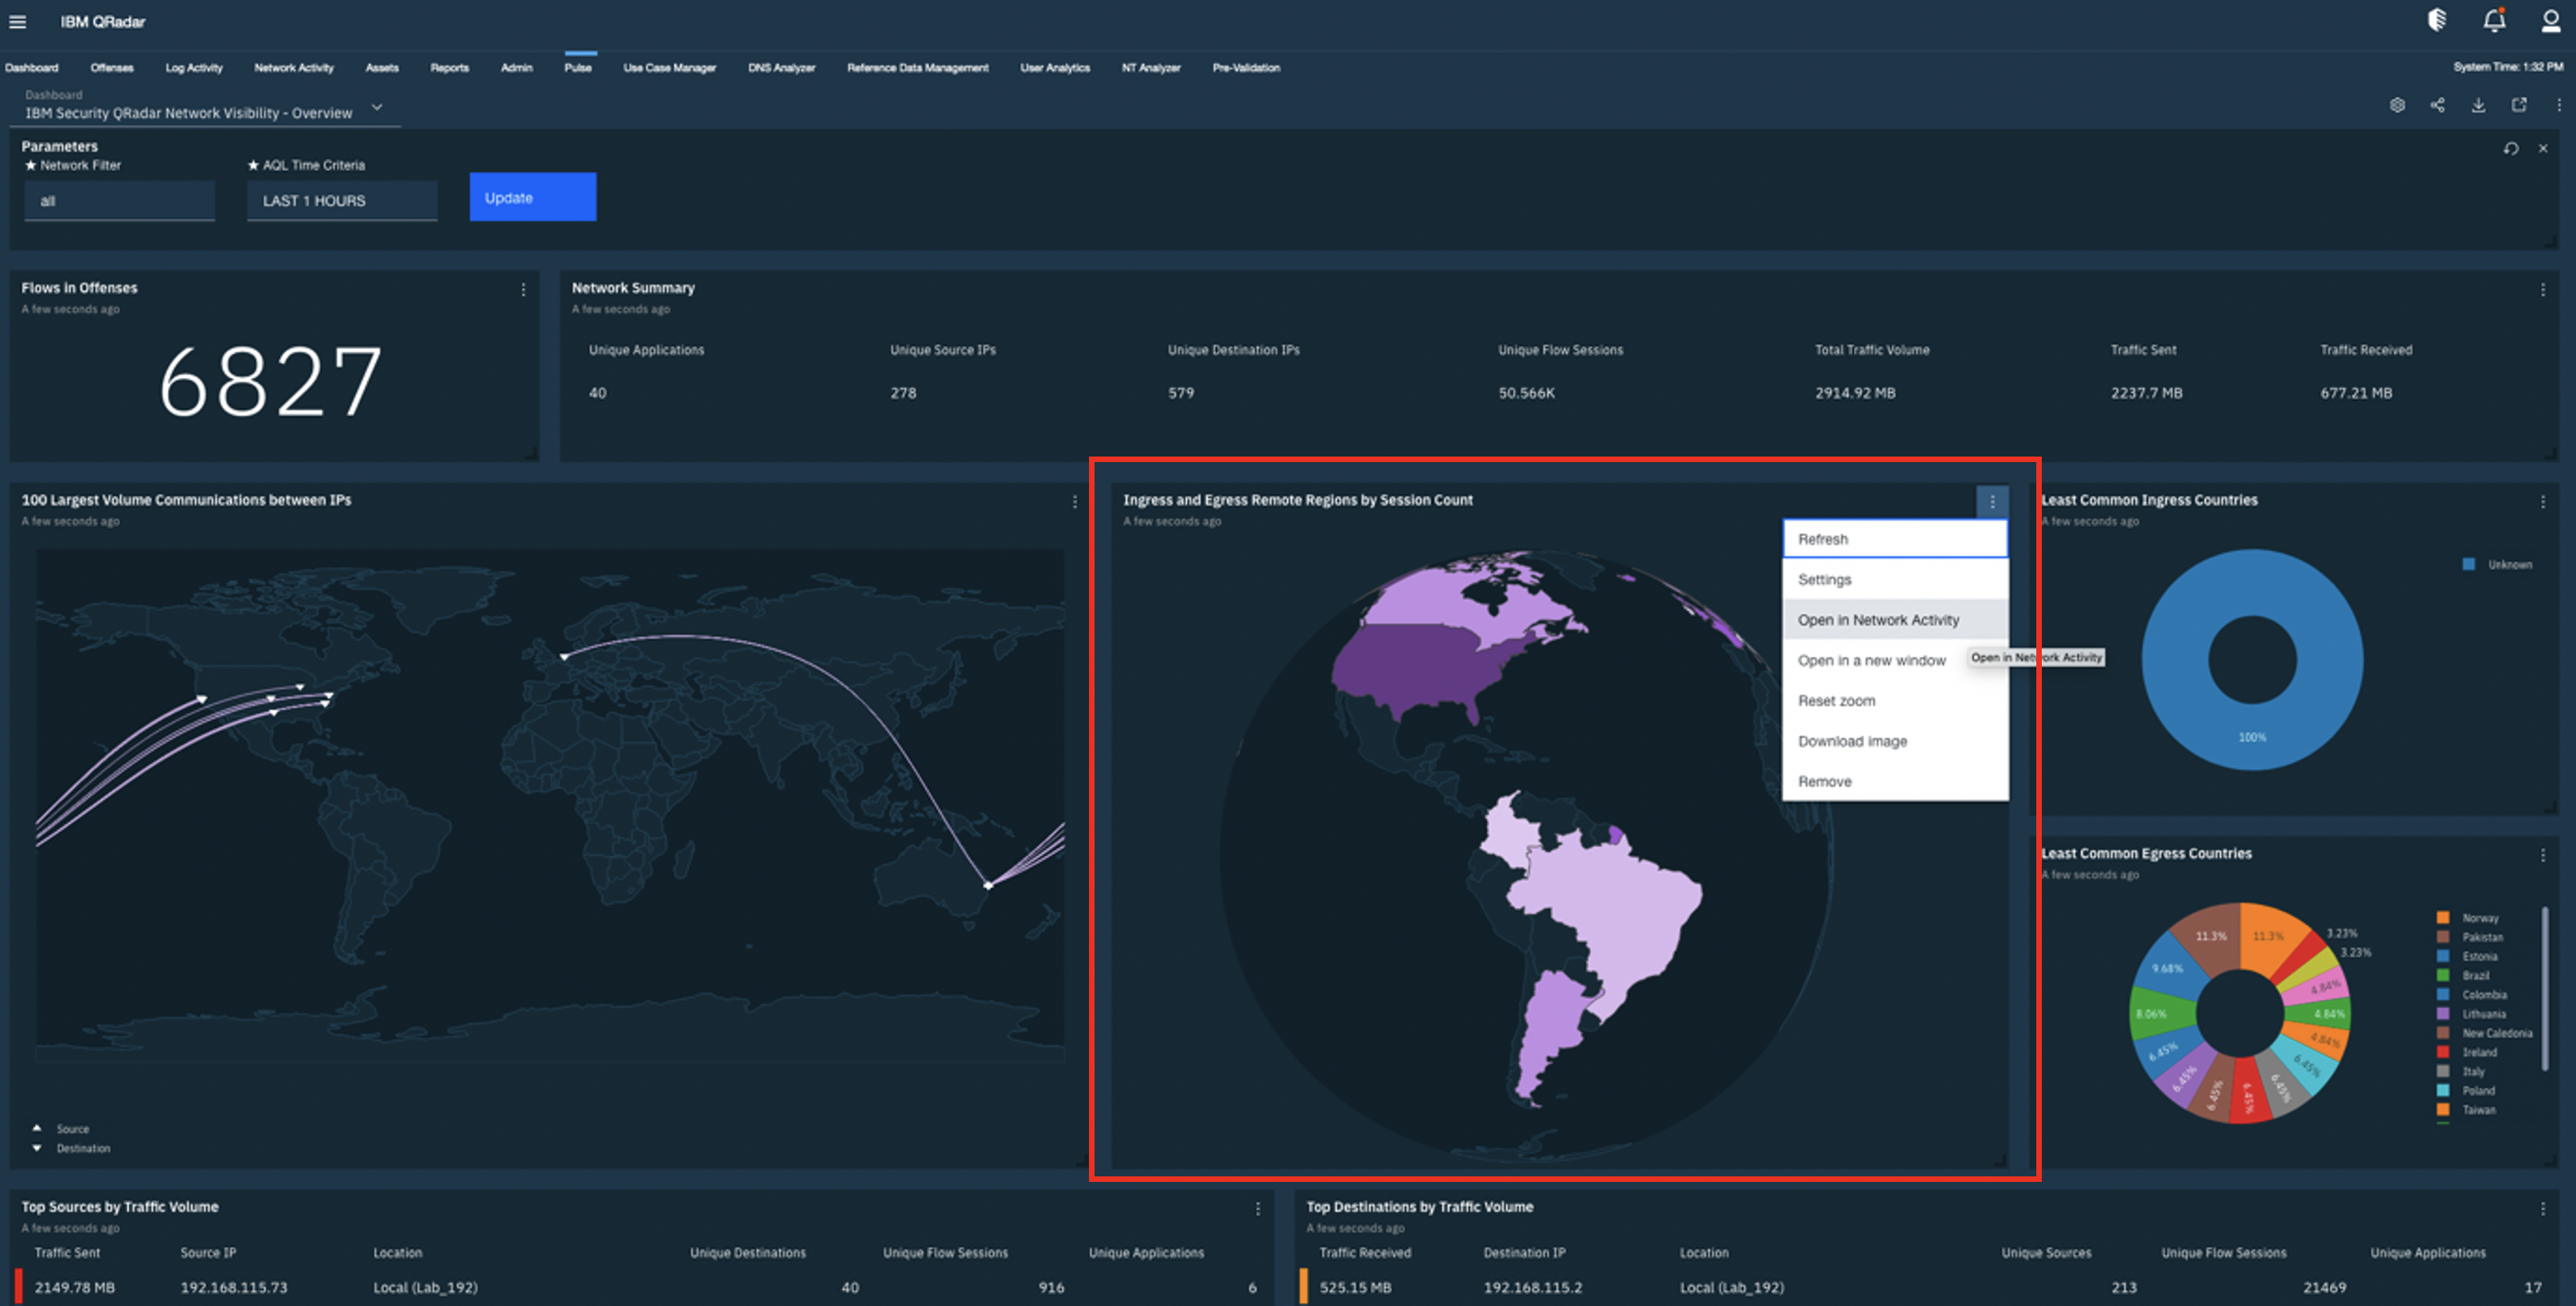Toggle the Unknown legend swatch
The image size is (2576, 1306).
(2468, 565)
